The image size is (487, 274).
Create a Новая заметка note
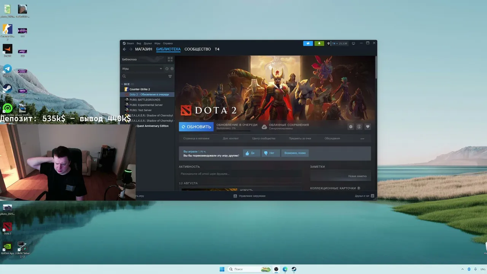tap(357, 176)
